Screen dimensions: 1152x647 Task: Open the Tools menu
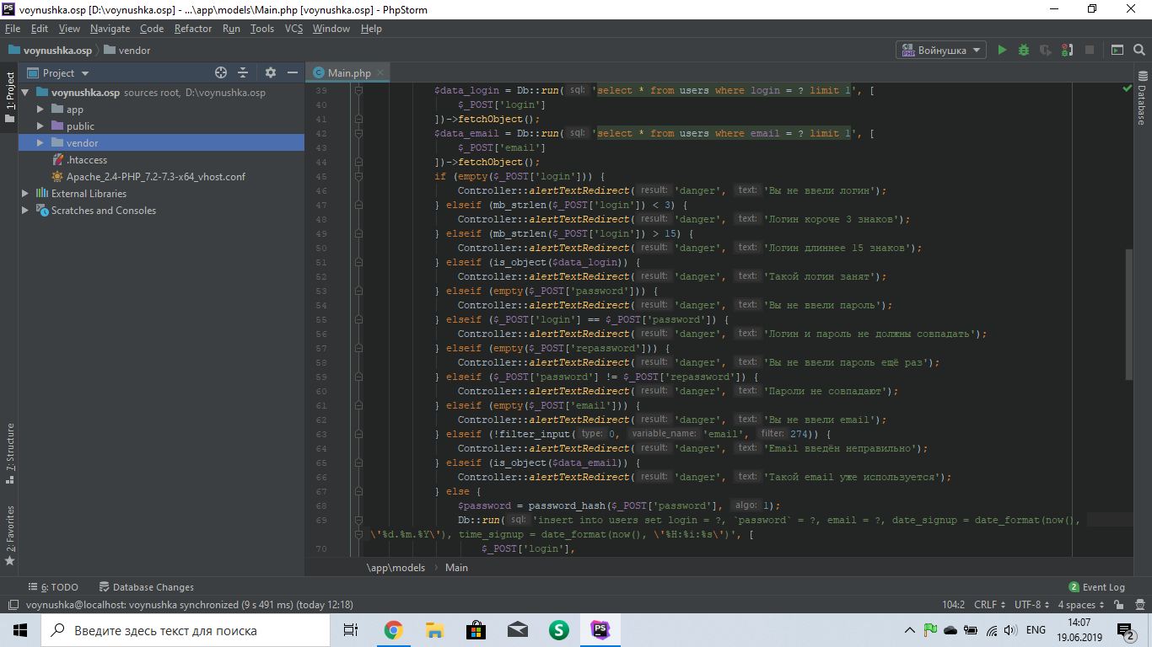pyautogui.click(x=262, y=29)
